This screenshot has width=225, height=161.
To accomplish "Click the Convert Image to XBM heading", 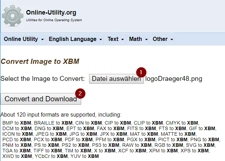I will 40,61.
